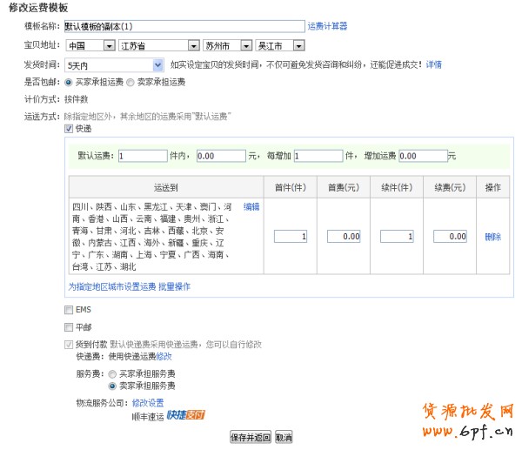Open the 运费计算器 link

pyautogui.click(x=327, y=26)
